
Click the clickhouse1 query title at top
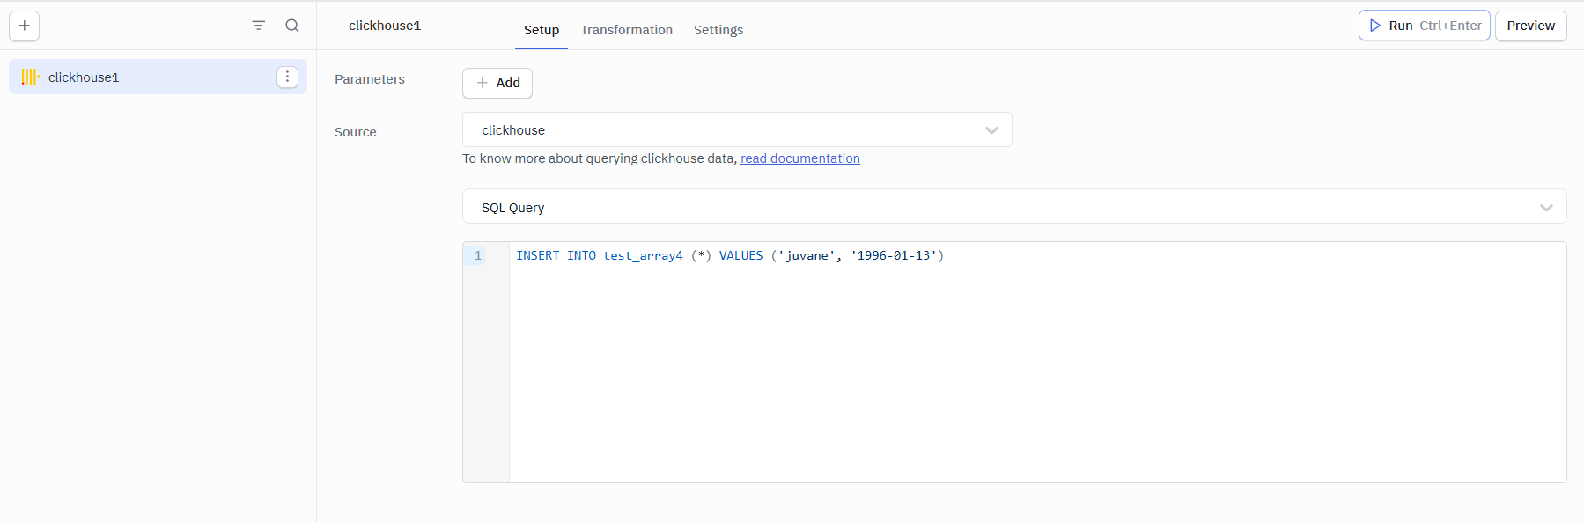click(x=385, y=26)
